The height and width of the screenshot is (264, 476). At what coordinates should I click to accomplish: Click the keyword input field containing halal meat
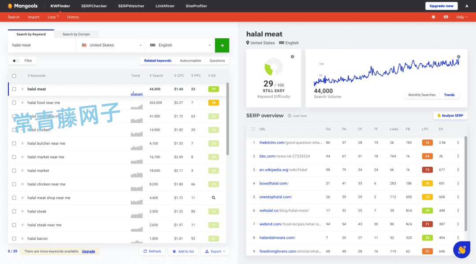tap(42, 45)
